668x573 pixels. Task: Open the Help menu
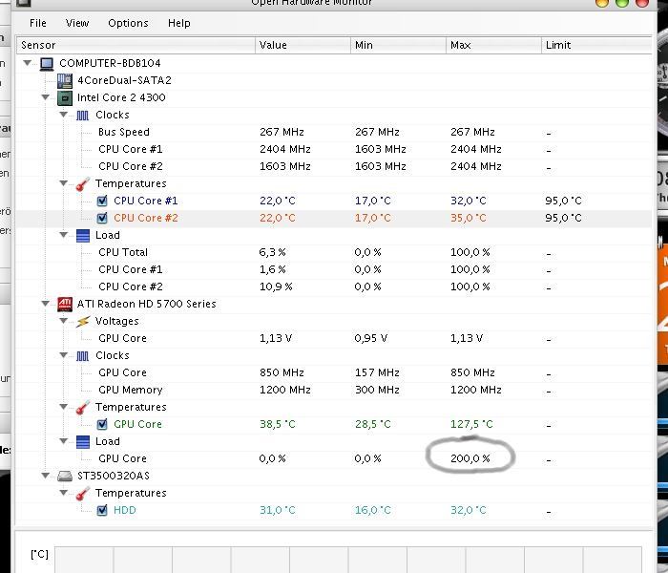(179, 23)
